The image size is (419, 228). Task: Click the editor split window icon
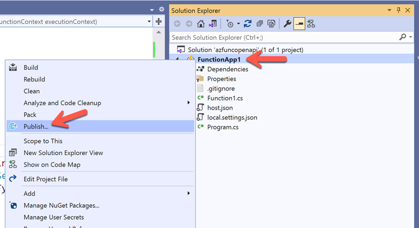click(x=159, y=21)
